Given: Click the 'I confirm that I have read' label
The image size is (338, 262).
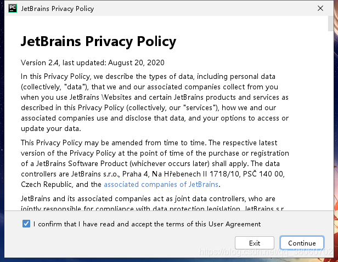Looking at the screenshot, I should (x=147, y=224).
